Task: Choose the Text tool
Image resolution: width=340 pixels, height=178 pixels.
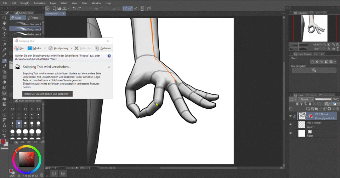Action: [x=4, y=125]
